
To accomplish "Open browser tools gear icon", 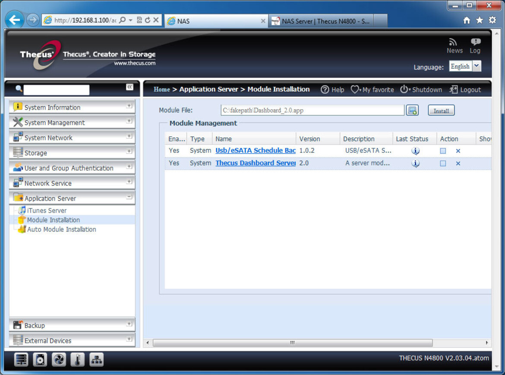I will coord(492,20).
